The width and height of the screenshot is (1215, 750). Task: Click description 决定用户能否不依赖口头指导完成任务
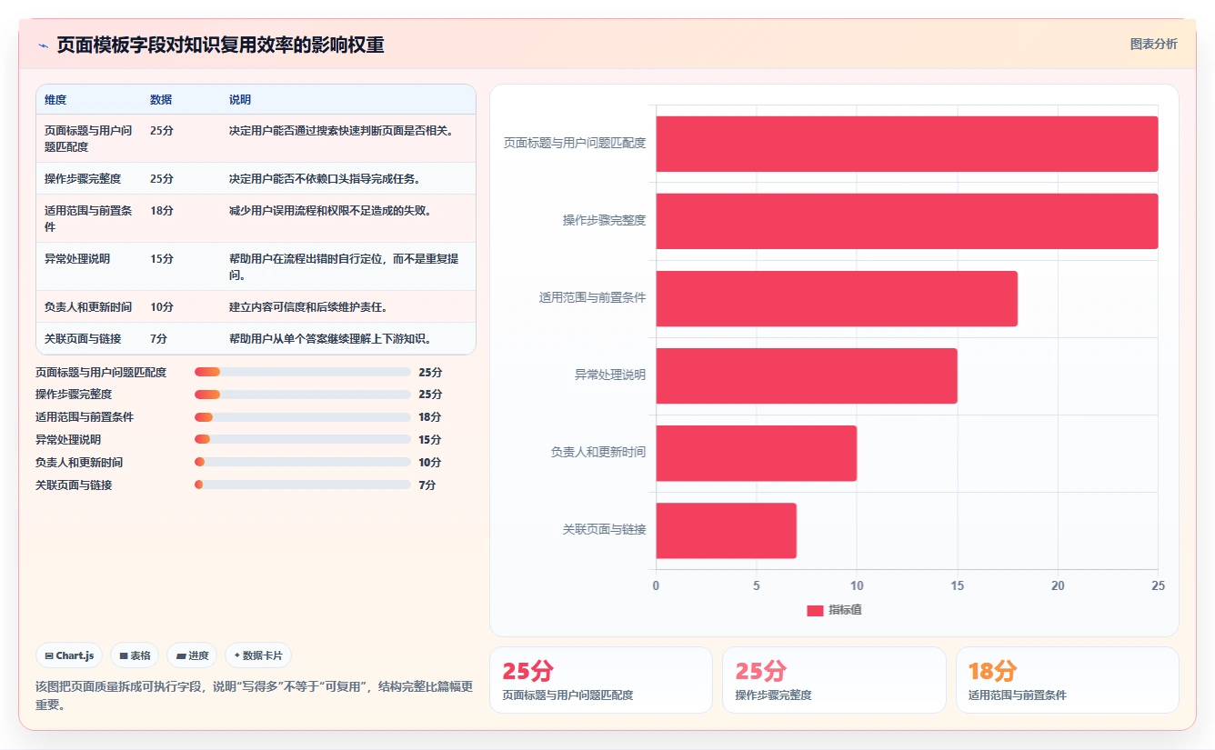325,178
